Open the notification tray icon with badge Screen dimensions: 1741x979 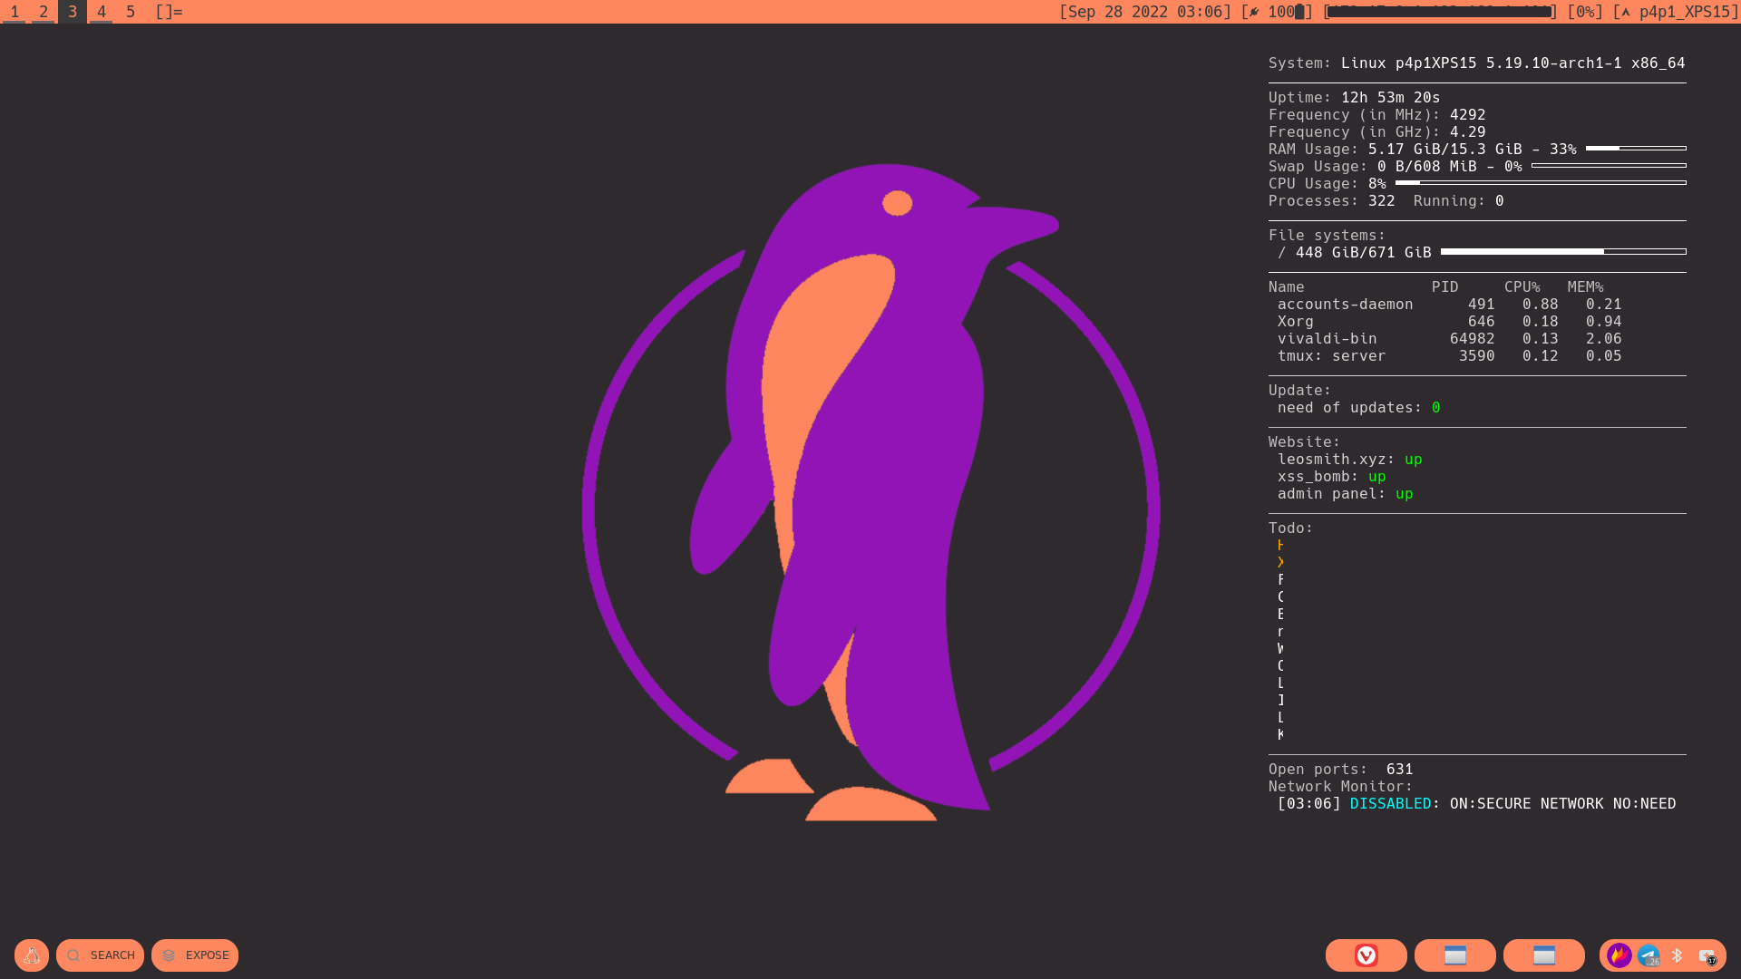pyautogui.click(x=1707, y=956)
